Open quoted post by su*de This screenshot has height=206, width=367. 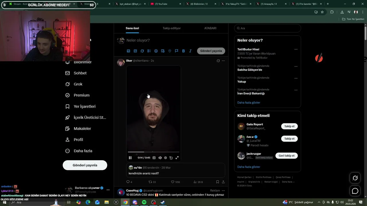(175, 171)
